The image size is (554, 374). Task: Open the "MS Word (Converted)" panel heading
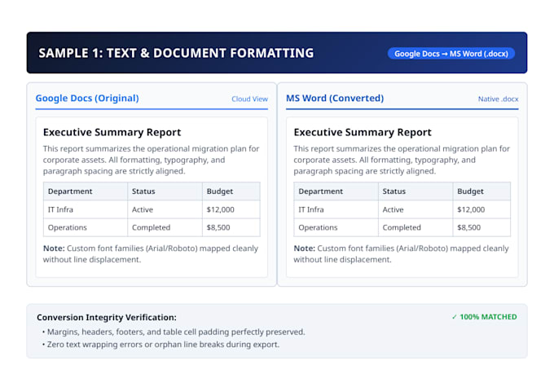click(x=335, y=98)
